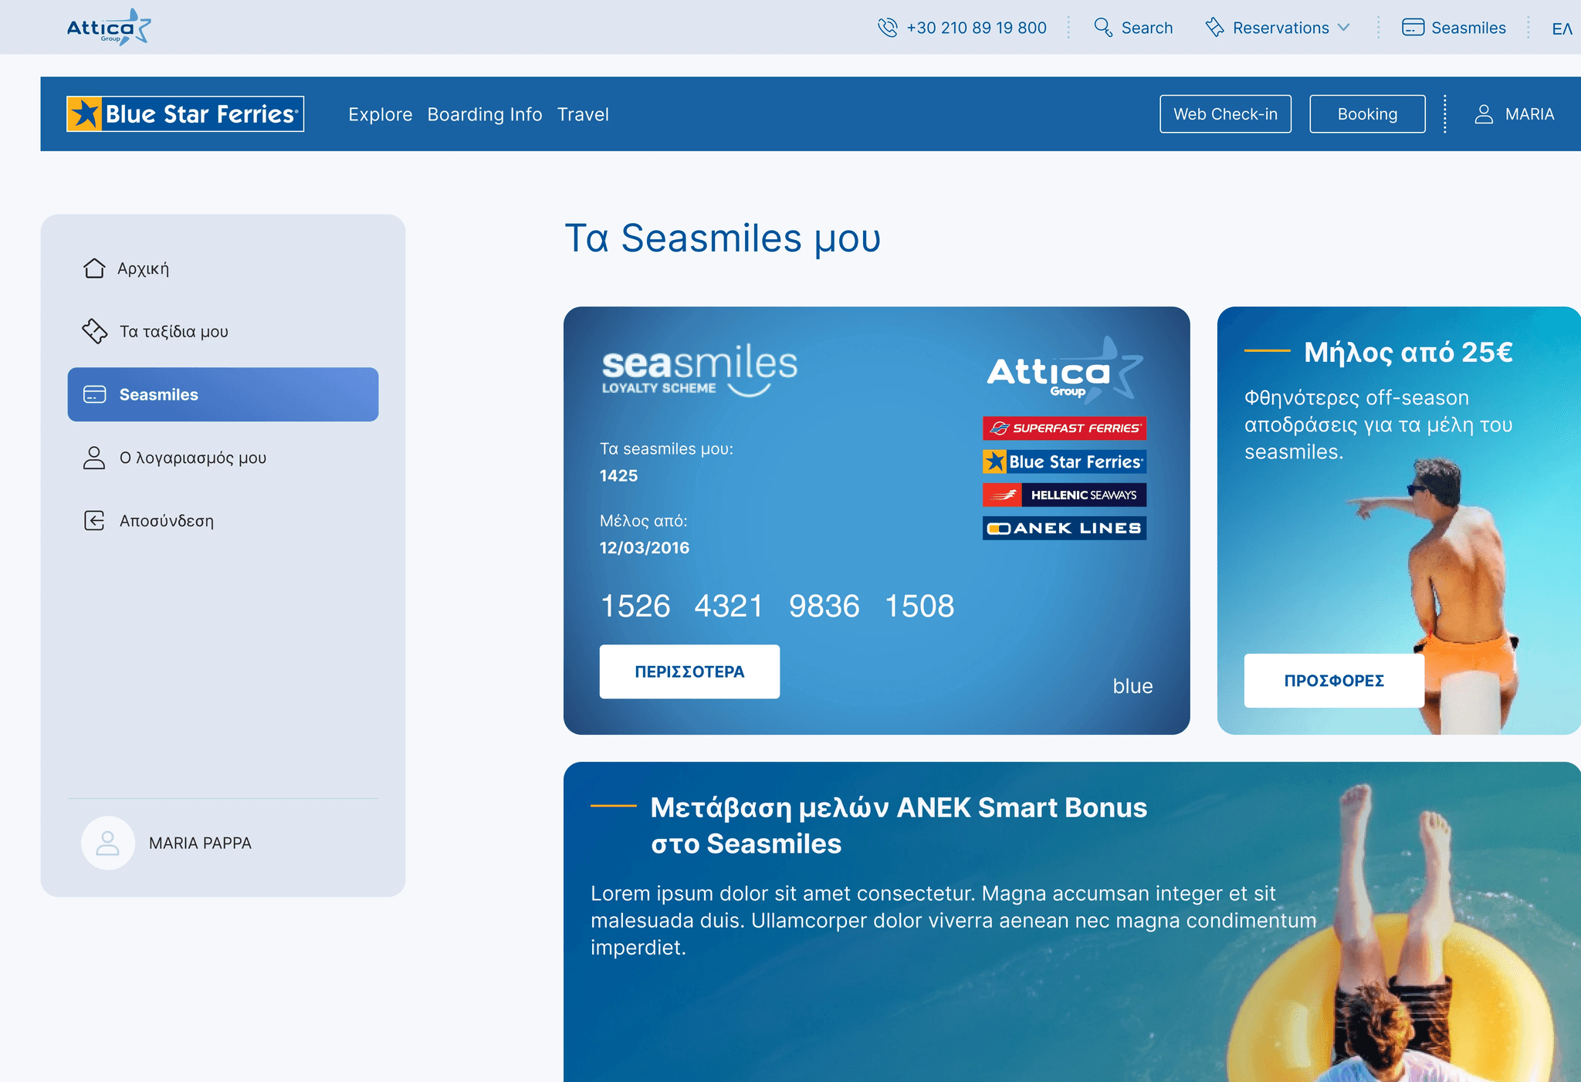Click the Αρχική home icon in sidebar

pos(94,268)
